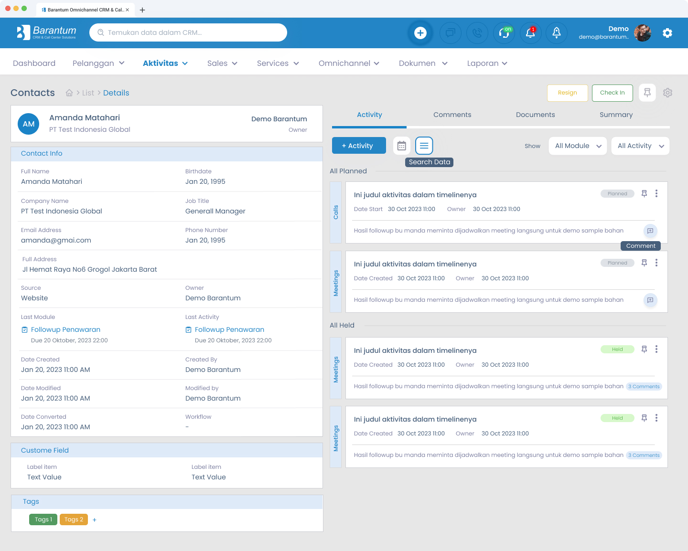The width and height of the screenshot is (688, 551).
Task: Click the comment icon on Calls activity
Action: (x=650, y=231)
